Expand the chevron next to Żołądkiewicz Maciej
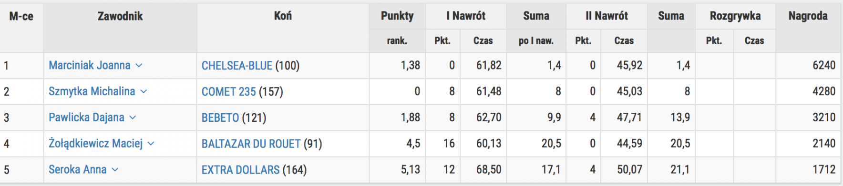The image size is (843, 186). coord(151,144)
